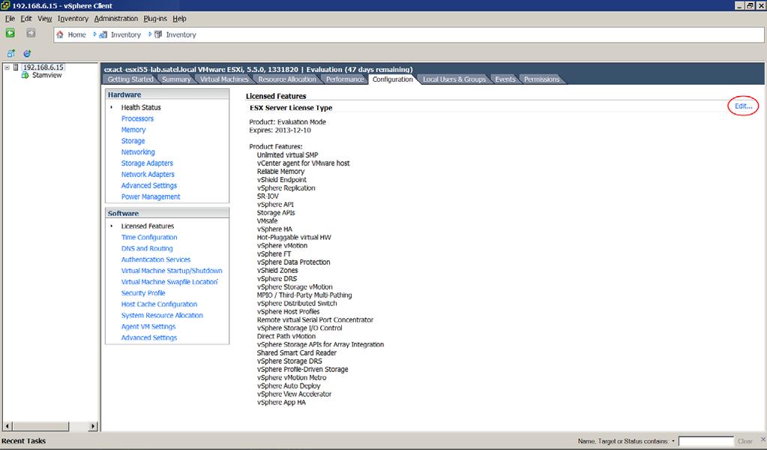Screen dimensions: 767x450
Task: Open Virtual Machine Swapfile Location link
Action: pos(169,282)
